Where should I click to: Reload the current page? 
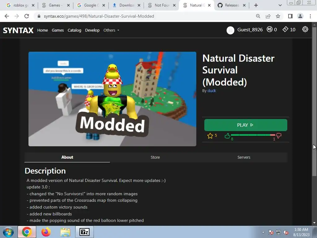(27, 16)
